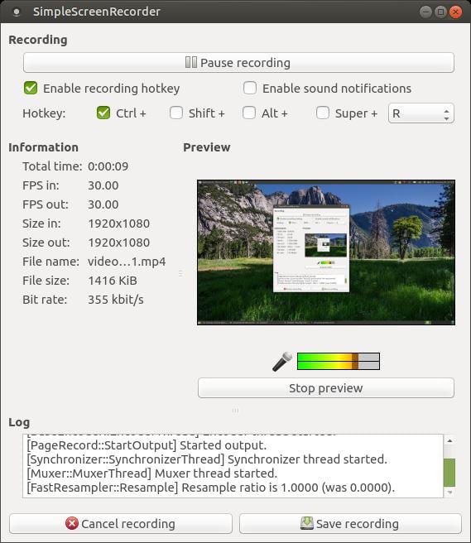
Task: Disable the Enable recording hotkey checkbox
Action: [31, 89]
